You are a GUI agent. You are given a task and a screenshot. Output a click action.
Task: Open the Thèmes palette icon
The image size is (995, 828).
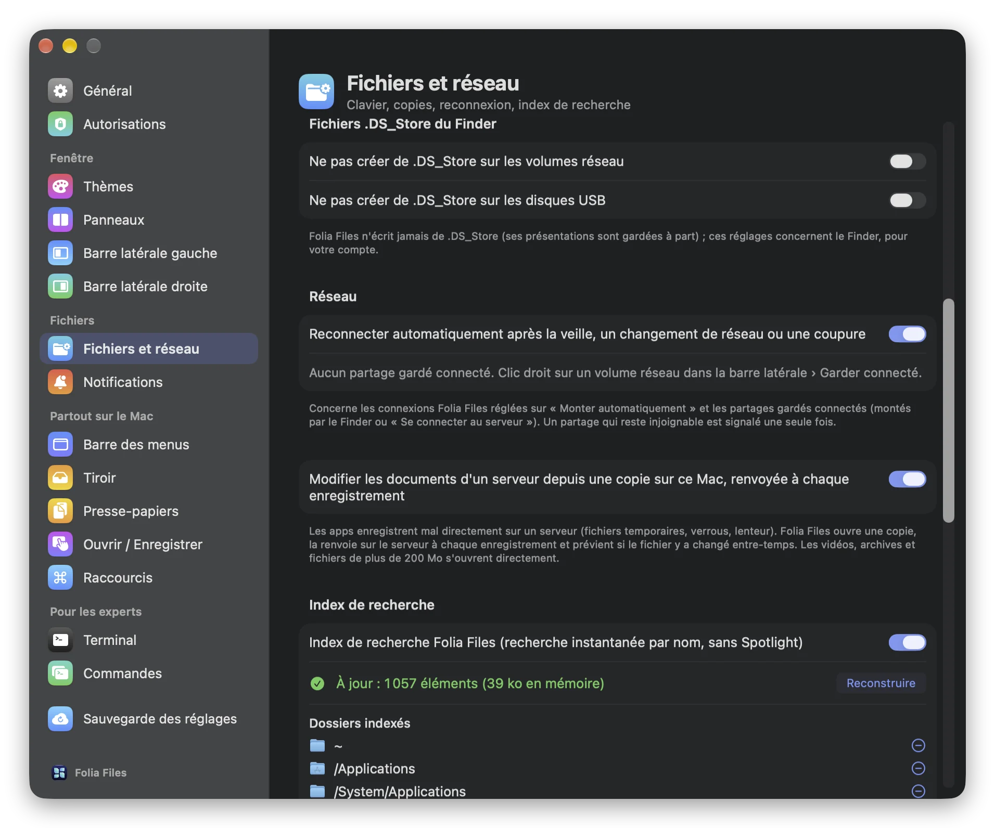tap(60, 187)
